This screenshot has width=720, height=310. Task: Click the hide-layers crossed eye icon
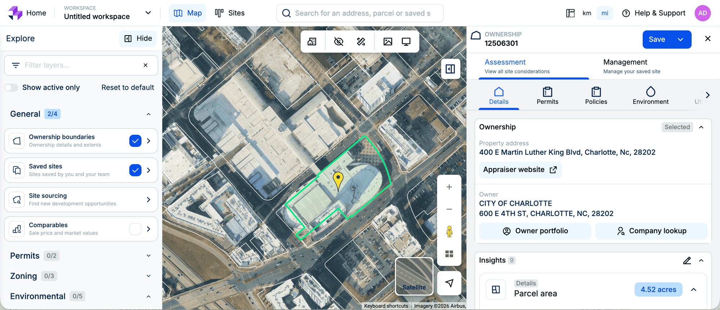click(338, 42)
